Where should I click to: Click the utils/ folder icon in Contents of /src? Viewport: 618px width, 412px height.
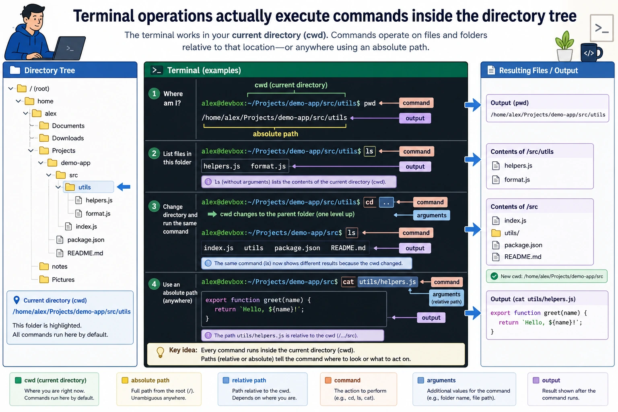tap(496, 233)
